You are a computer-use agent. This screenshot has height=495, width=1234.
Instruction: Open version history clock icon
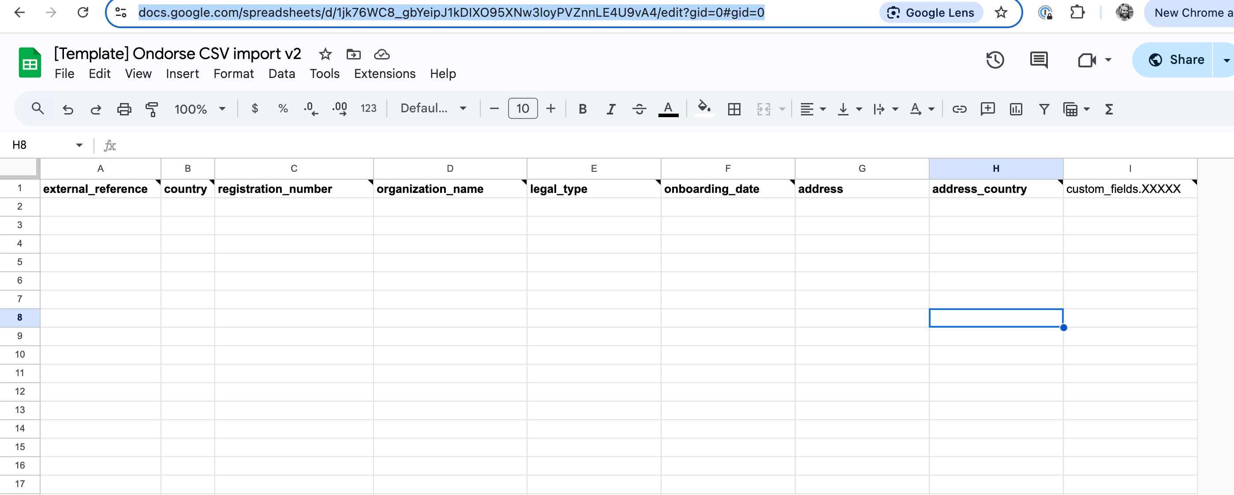tap(995, 60)
